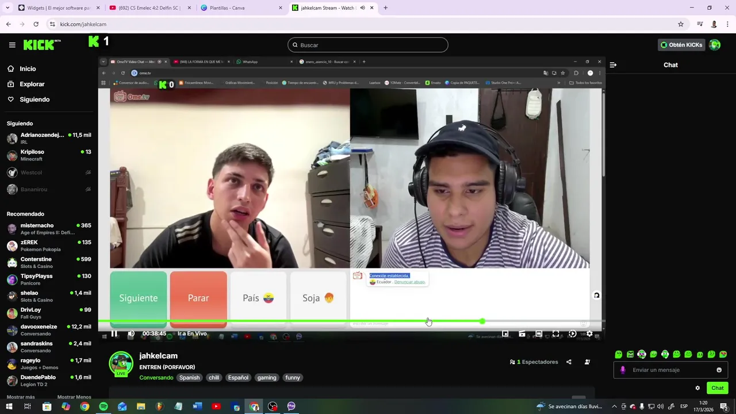Viewport: 736px width, 414px height.
Task: Send message with green Chat button
Action: [717, 388]
